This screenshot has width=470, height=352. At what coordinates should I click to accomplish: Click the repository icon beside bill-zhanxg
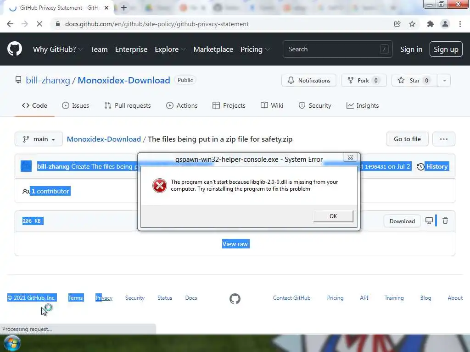click(x=18, y=80)
